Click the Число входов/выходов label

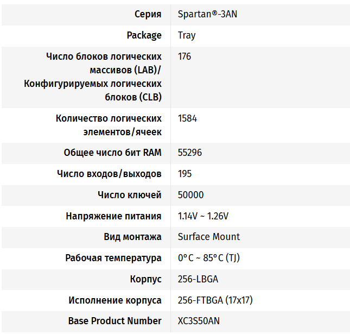[109, 174]
